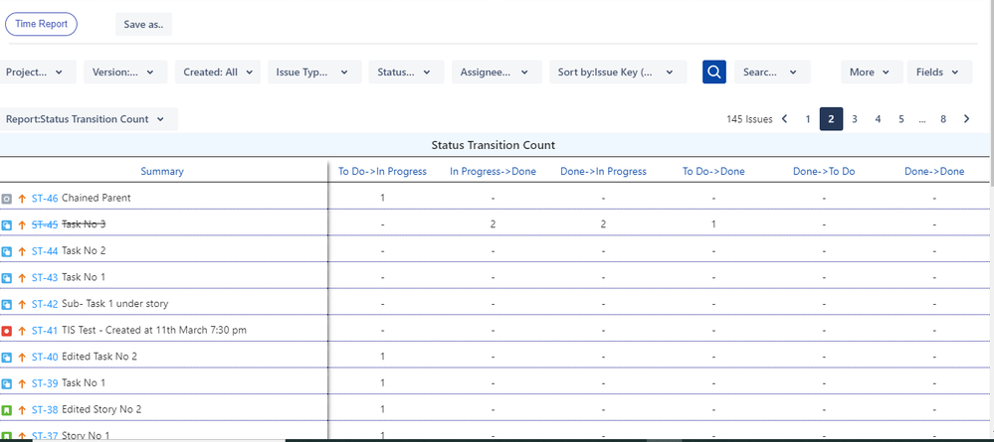Open issue ST-46 link
Viewport: 994px width, 442px height.
tap(45, 199)
